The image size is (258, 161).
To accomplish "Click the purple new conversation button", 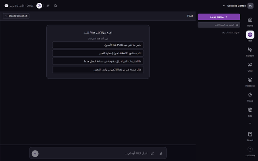I will (219, 17).
